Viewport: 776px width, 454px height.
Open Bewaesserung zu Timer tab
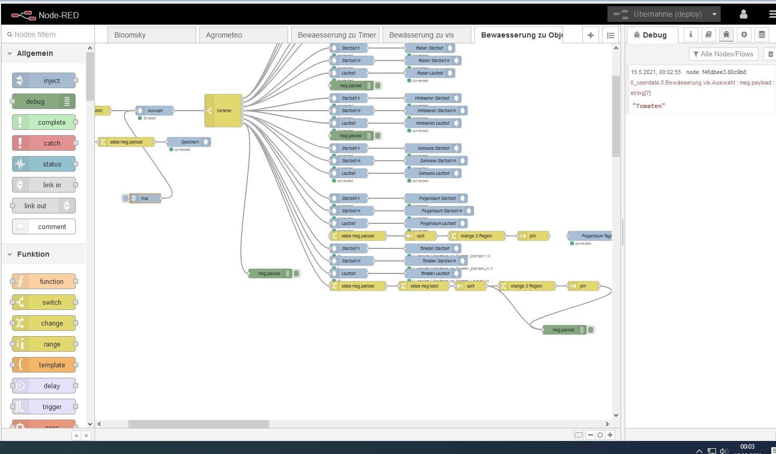335,35
